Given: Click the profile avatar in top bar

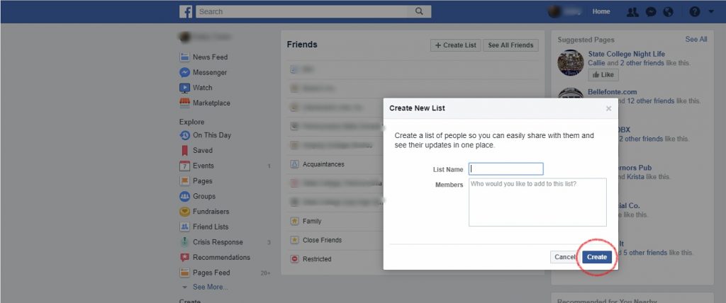Looking at the screenshot, I should tap(554, 11).
